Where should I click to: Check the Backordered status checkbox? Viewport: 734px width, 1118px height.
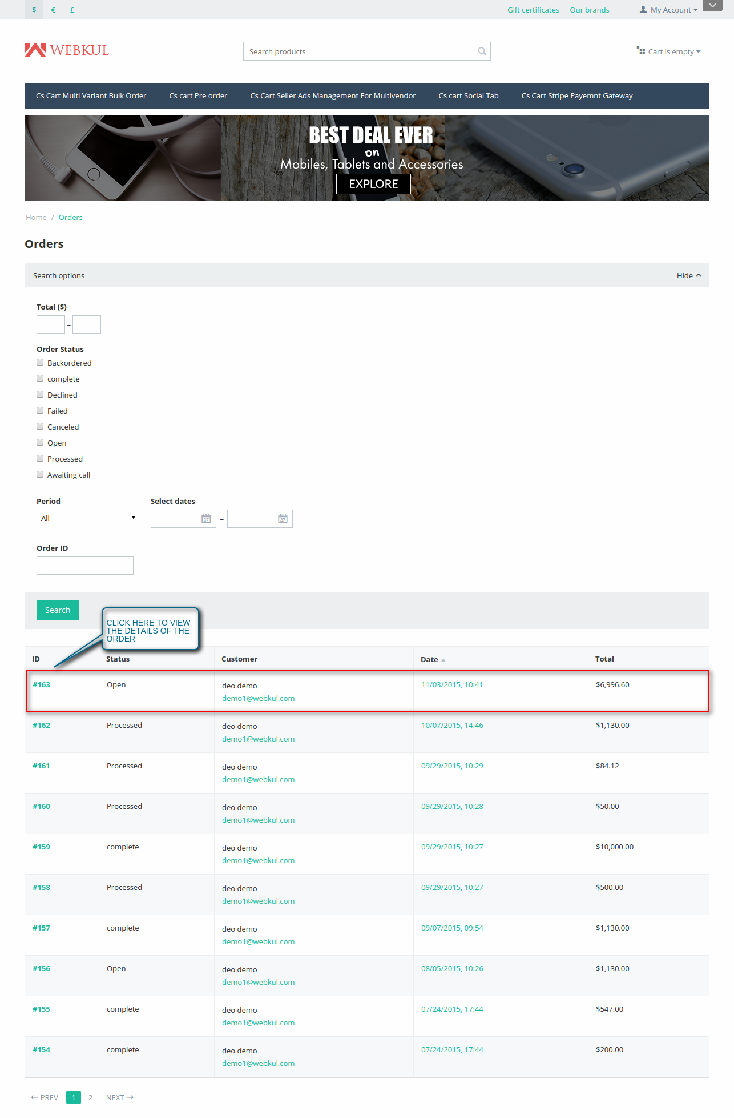40,363
